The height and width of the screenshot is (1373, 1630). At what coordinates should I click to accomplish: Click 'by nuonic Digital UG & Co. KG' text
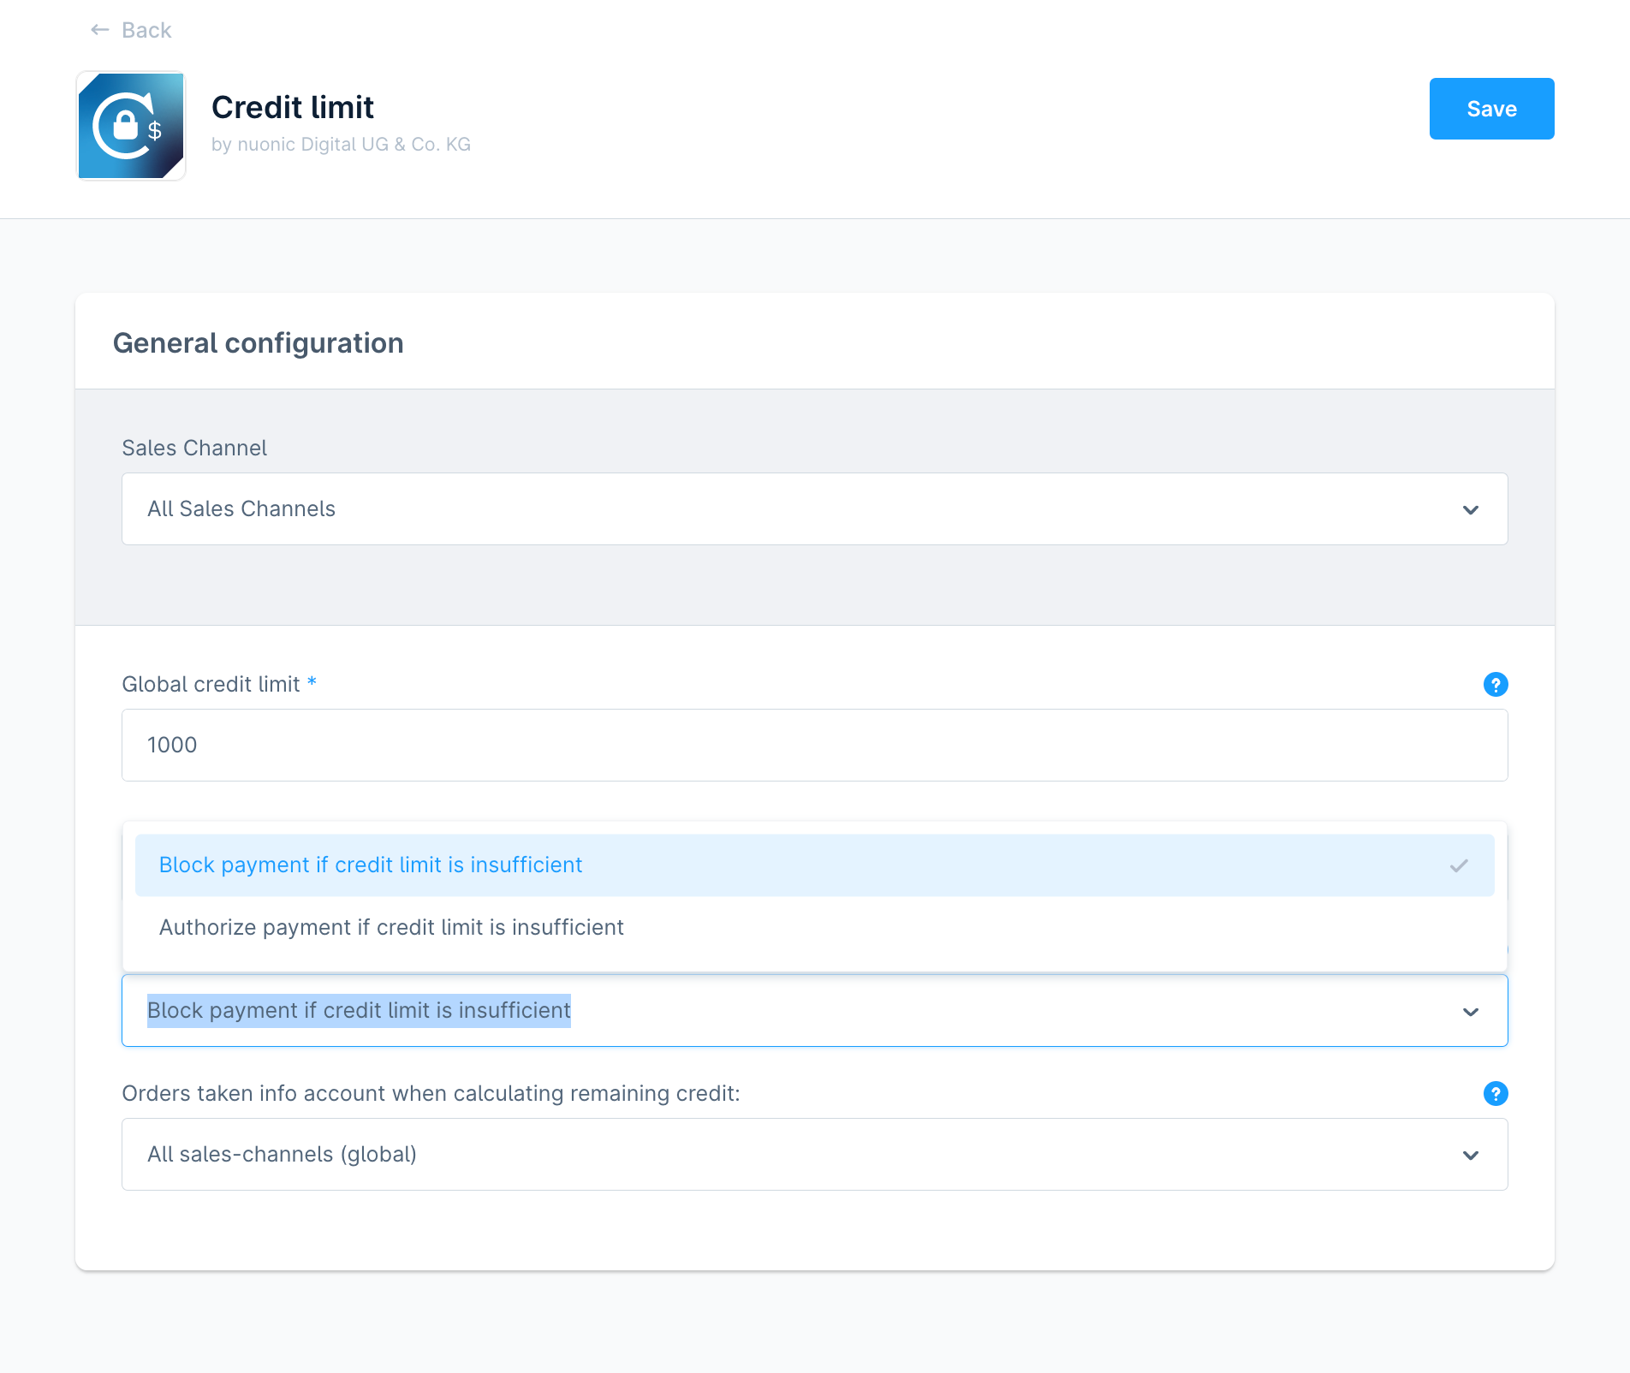341,144
